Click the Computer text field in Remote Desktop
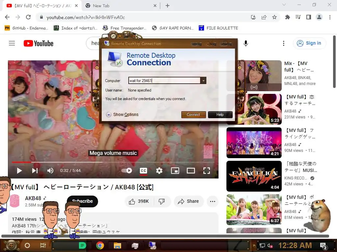This screenshot has width=337, height=252. 165,80
